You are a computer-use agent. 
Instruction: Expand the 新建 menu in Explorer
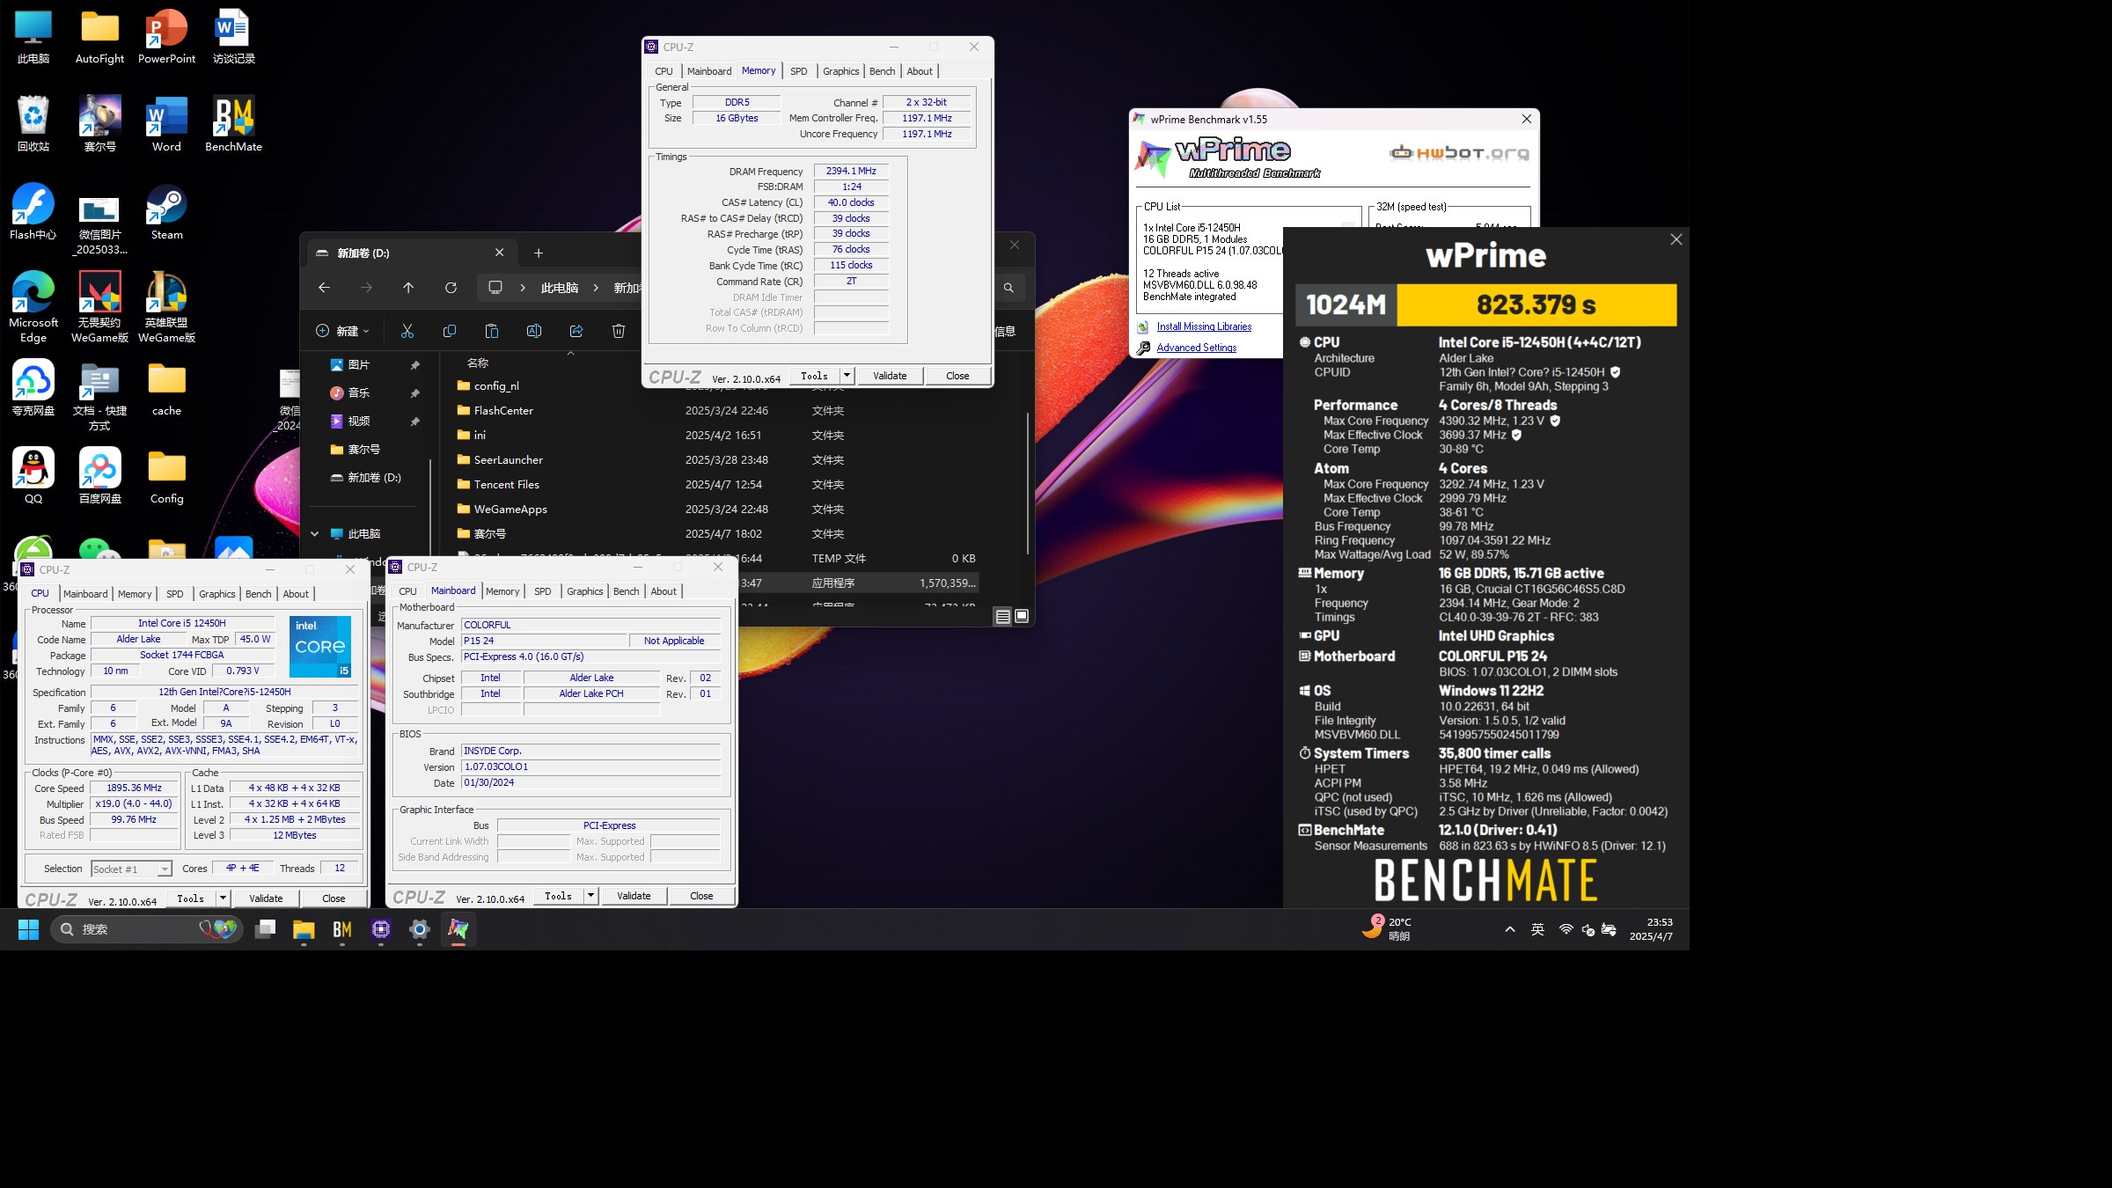(x=342, y=331)
